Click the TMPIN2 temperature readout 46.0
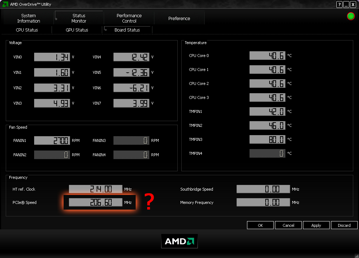This screenshot has height=258, width=359. click(x=267, y=125)
